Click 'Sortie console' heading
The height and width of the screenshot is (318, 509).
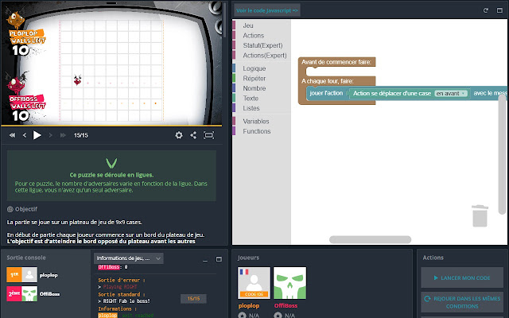tap(26, 258)
